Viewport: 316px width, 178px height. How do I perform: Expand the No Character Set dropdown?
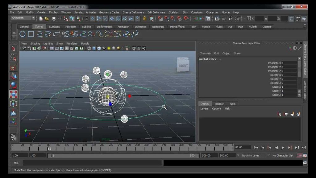click(283, 155)
